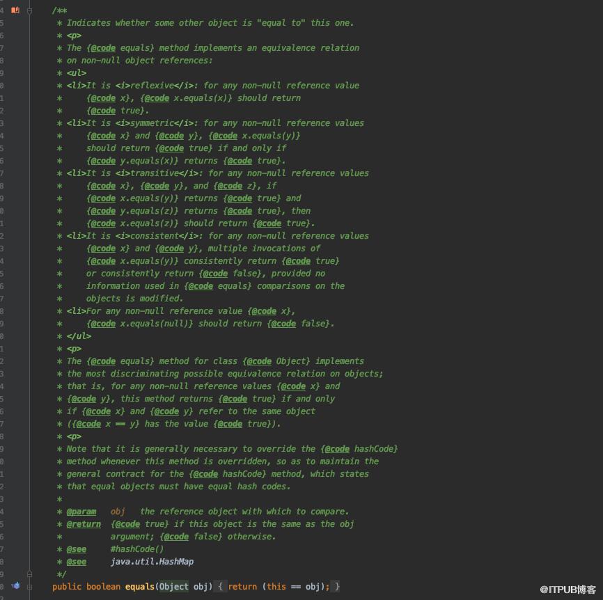603x600 pixels.
Task: Click "y.equals(z)" in the comment
Action: (146, 211)
